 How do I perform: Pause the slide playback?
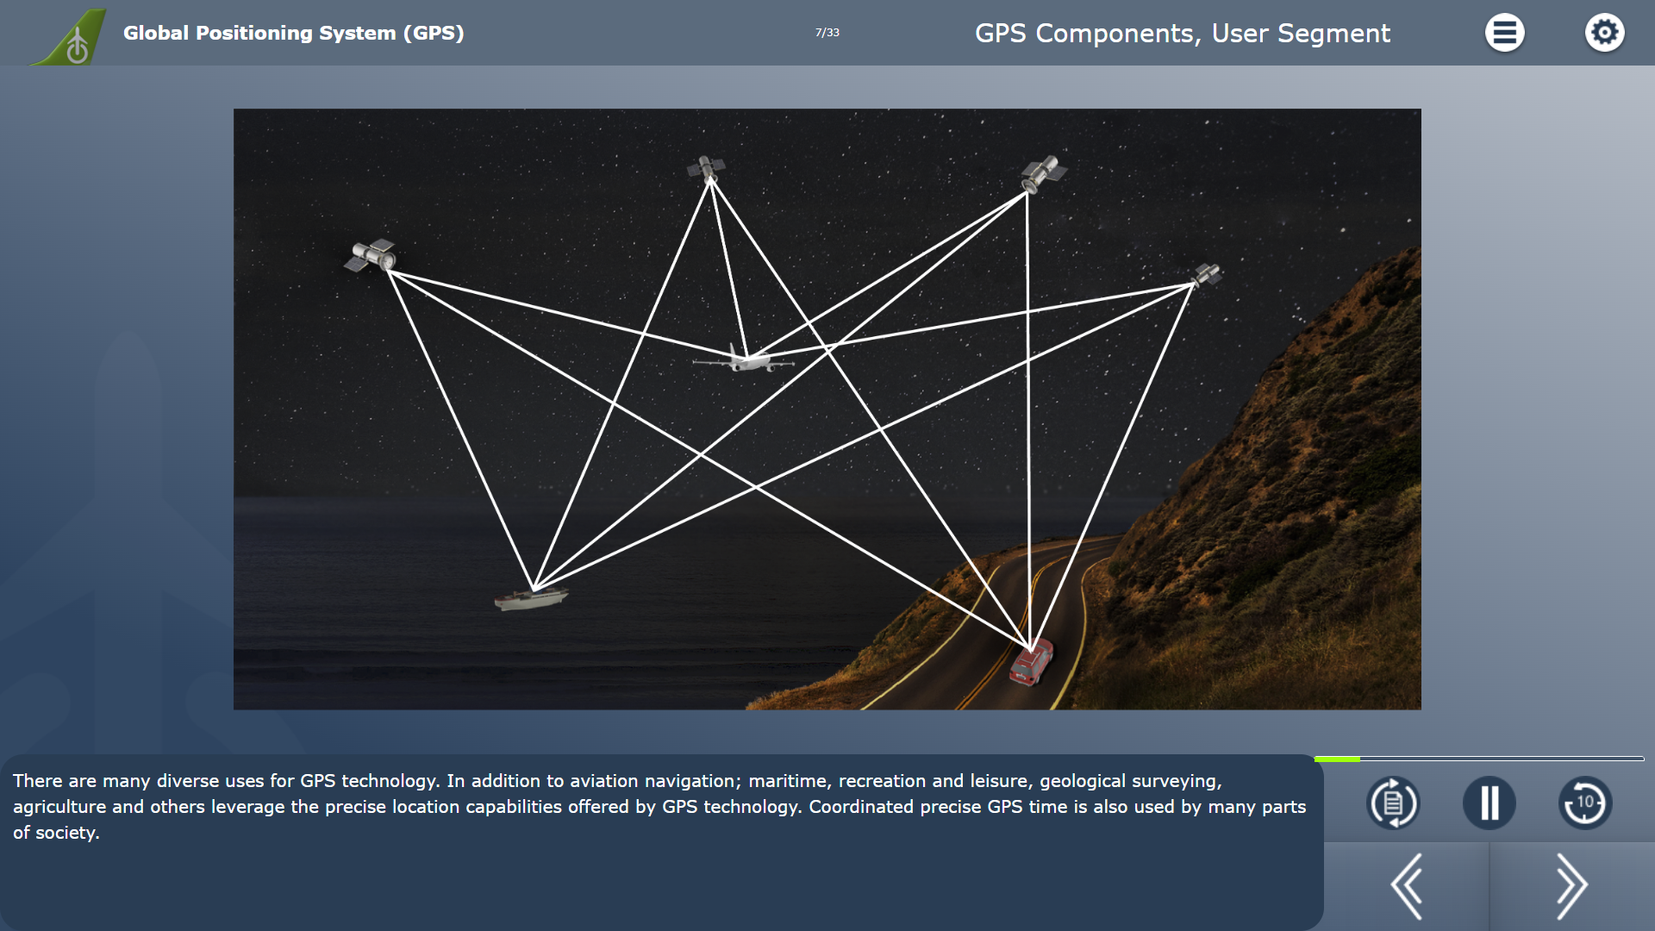[1489, 803]
